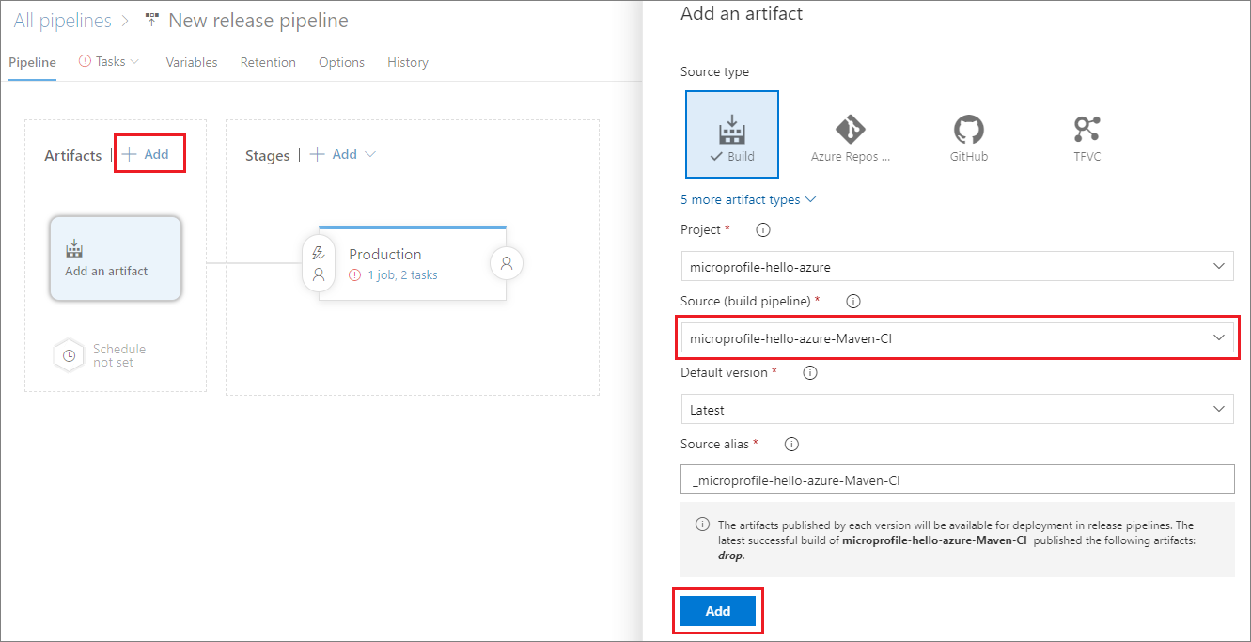Viewport: 1251px width, 642px height.
Task: Click the post-deployment person icon on Production stage
Action: (506, 263)
